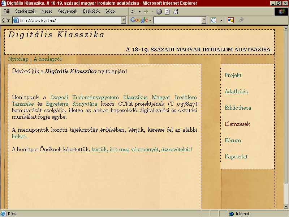Expand the address bar dropdown arrow
The width and height of the screenshot is (289, 217).
[124, 20]
